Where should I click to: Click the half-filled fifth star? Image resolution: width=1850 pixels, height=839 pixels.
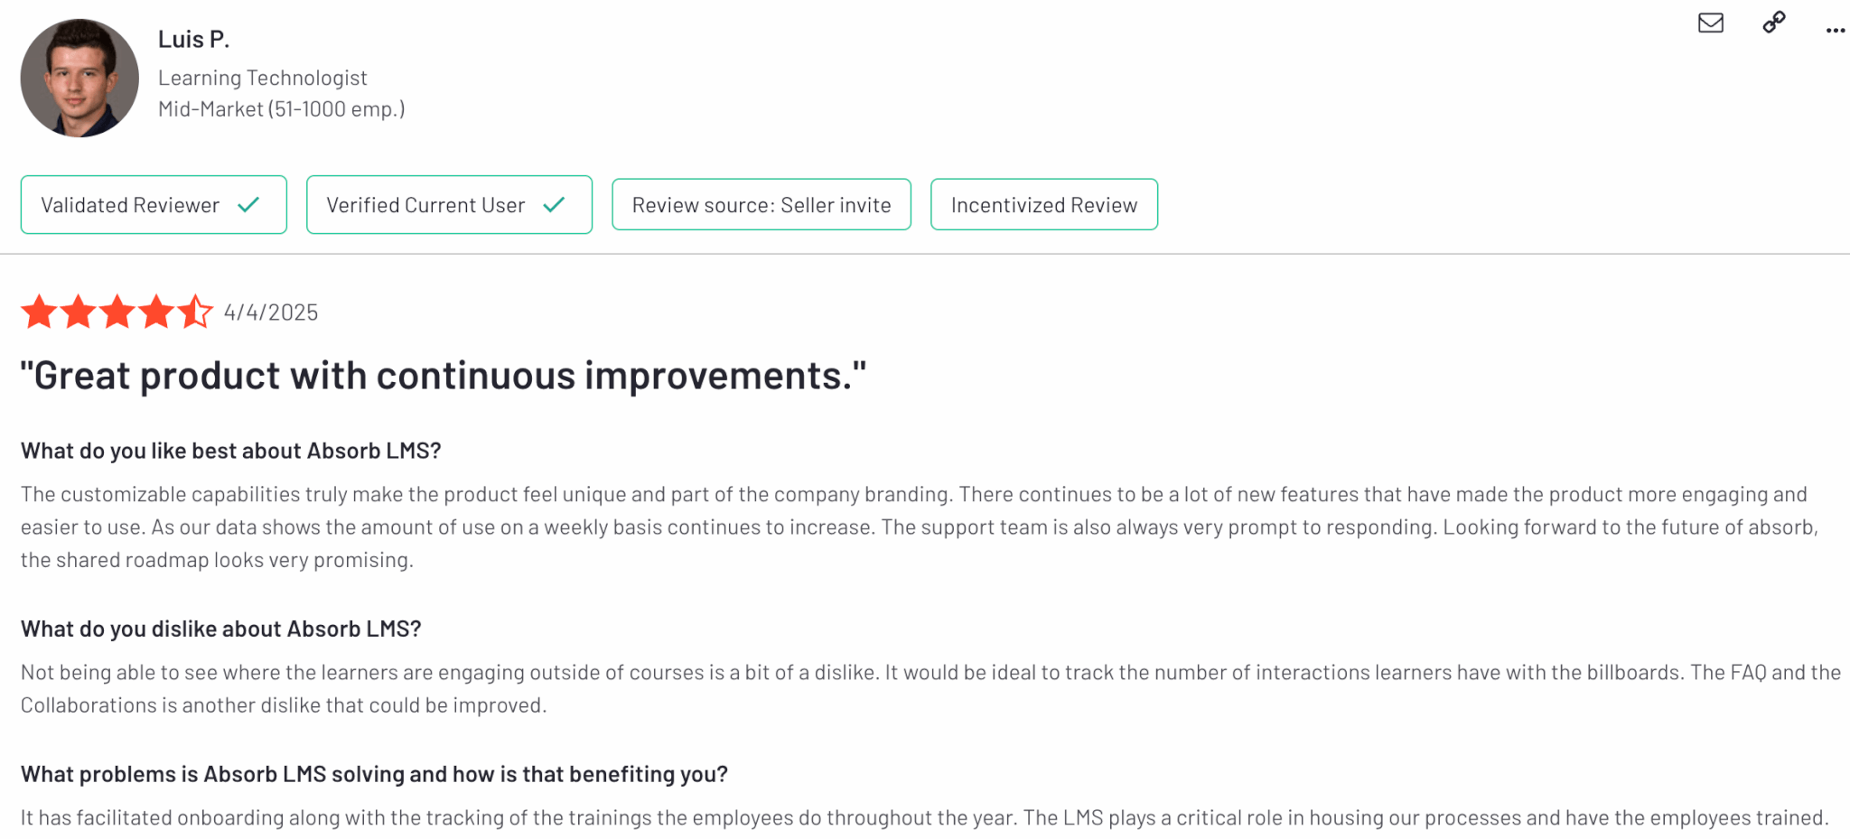pyautogui.click(x=194, y=312)
